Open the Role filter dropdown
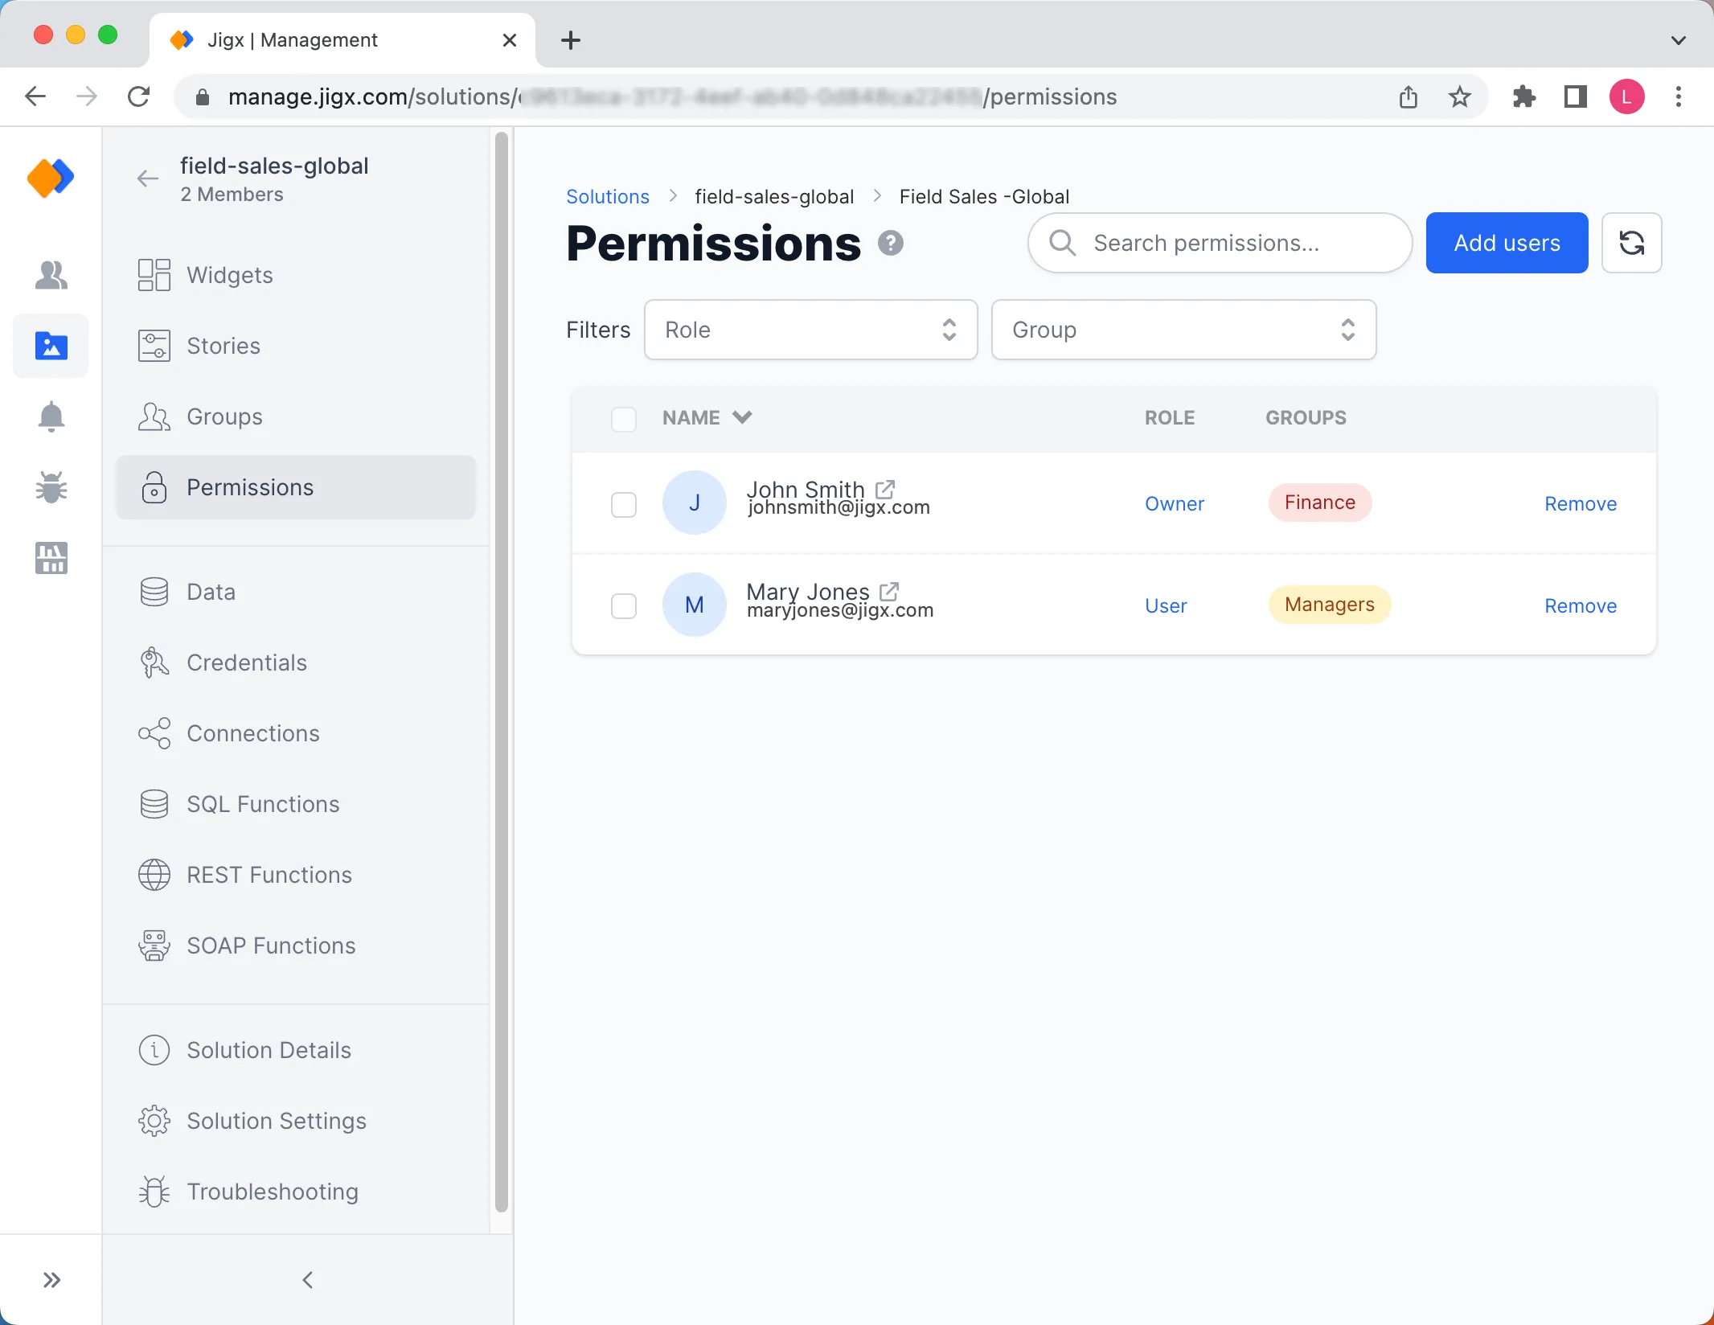Viewport: 1714px width, 1325px height. (810, 330)
